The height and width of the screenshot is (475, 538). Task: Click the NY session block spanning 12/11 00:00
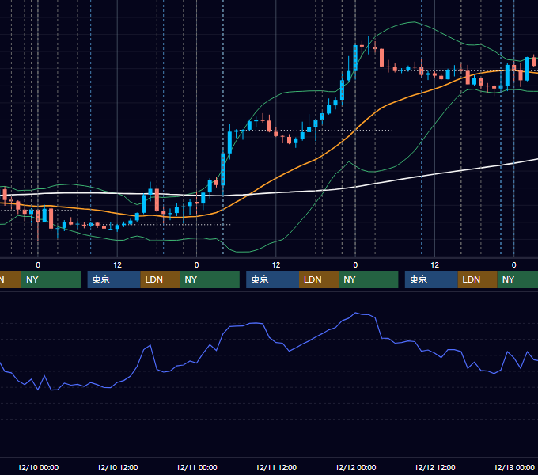(210, 279)
